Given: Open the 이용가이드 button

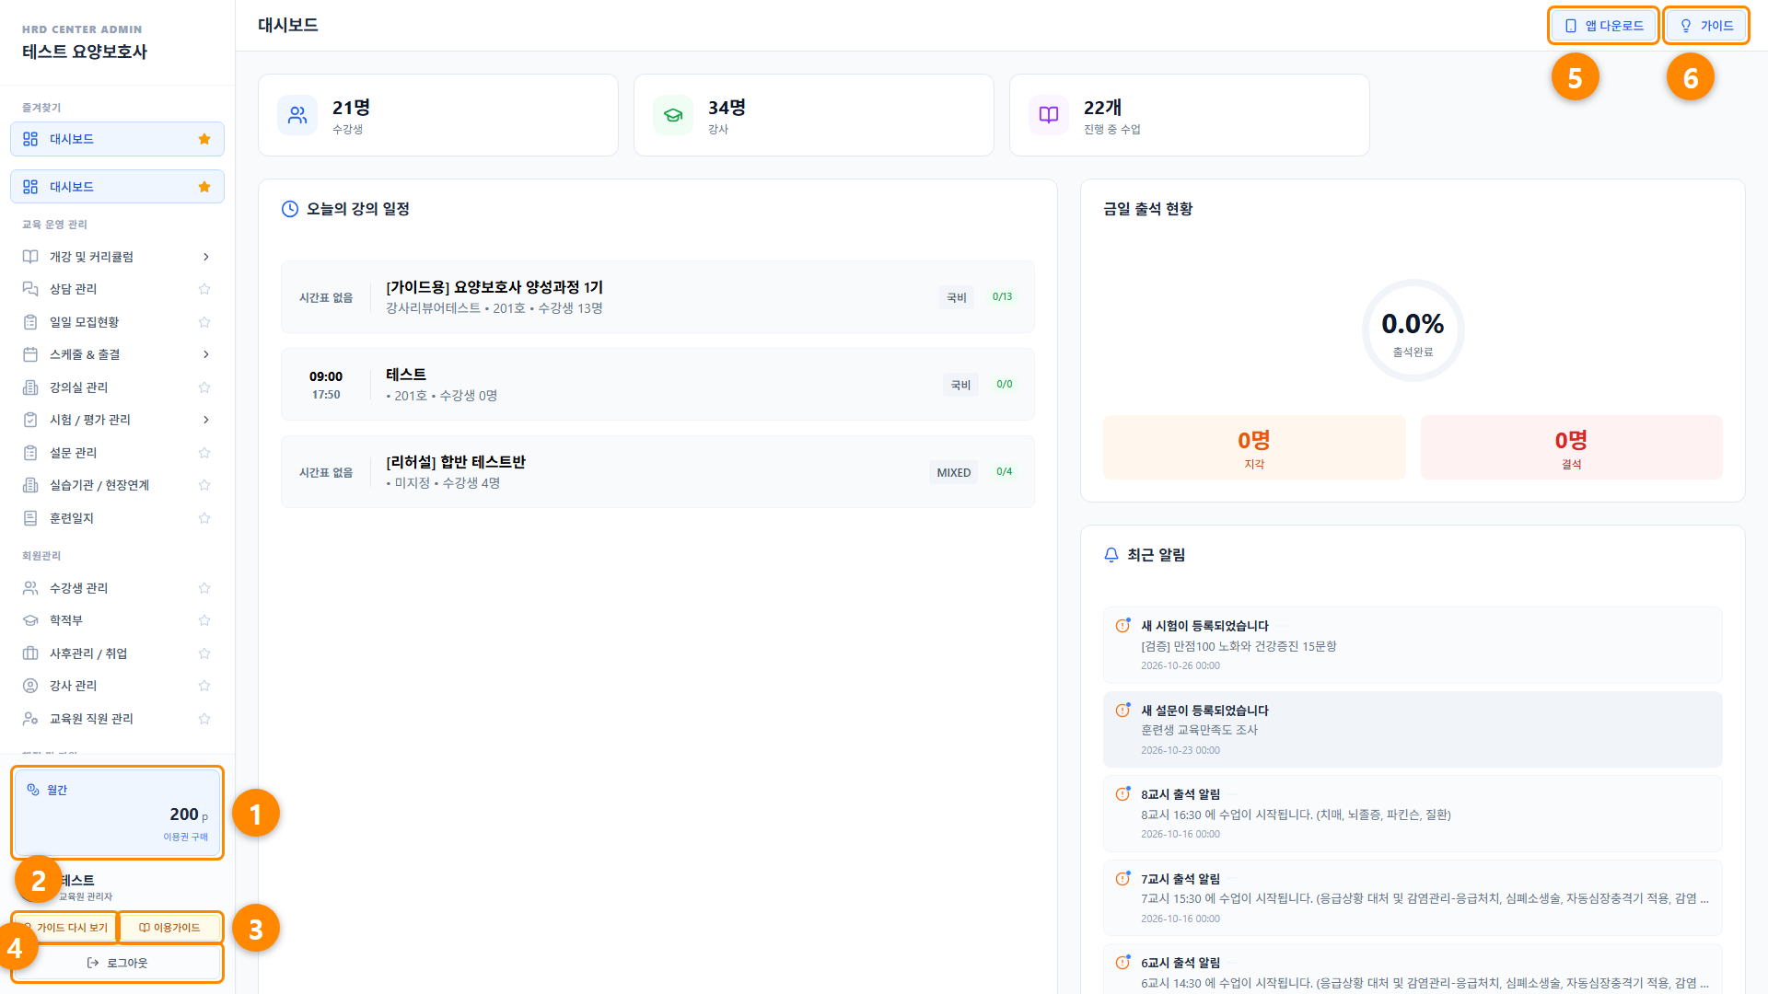Looking at the screenshot, I should pyautogui.click(x=170, y=928).
